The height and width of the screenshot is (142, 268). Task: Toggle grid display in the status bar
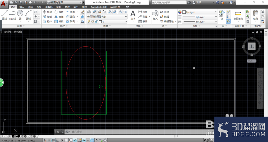coord(53,140)
